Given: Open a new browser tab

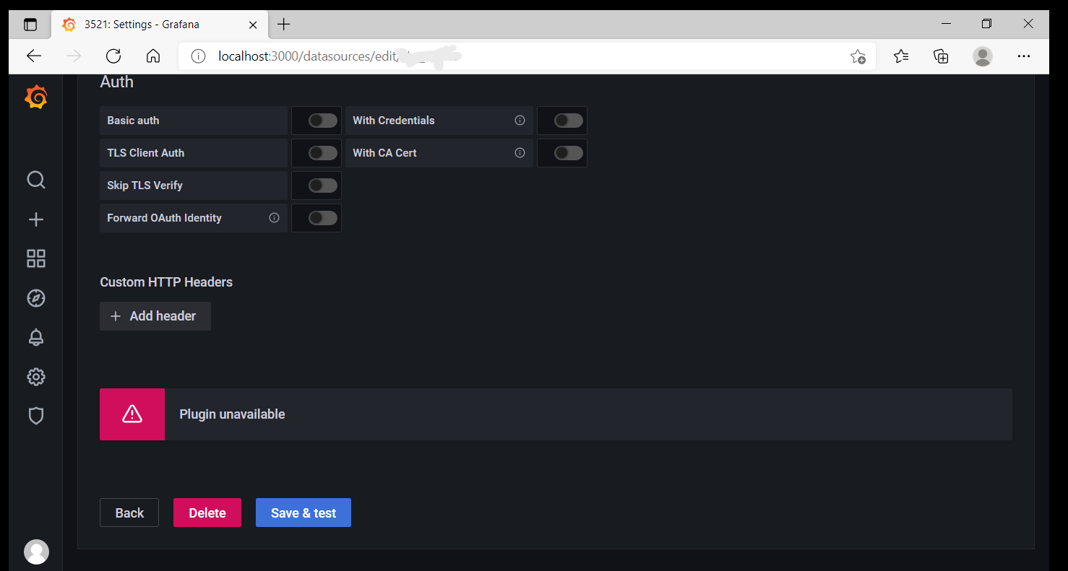Looking at the screenshot, I should click(284, 24).
